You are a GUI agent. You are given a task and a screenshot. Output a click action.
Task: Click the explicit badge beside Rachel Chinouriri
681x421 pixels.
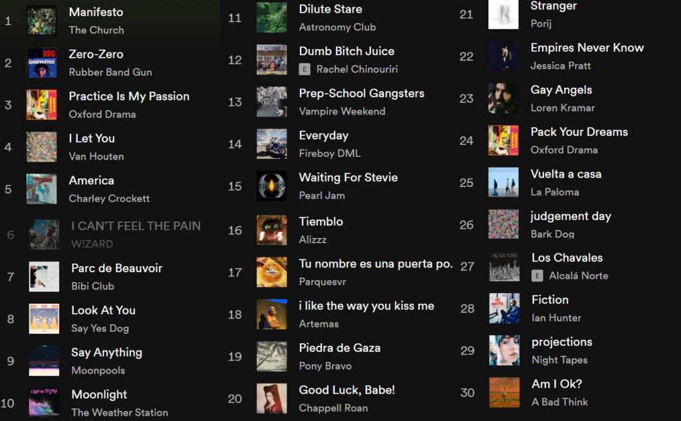pyautogui.click(x=305, y=69)
